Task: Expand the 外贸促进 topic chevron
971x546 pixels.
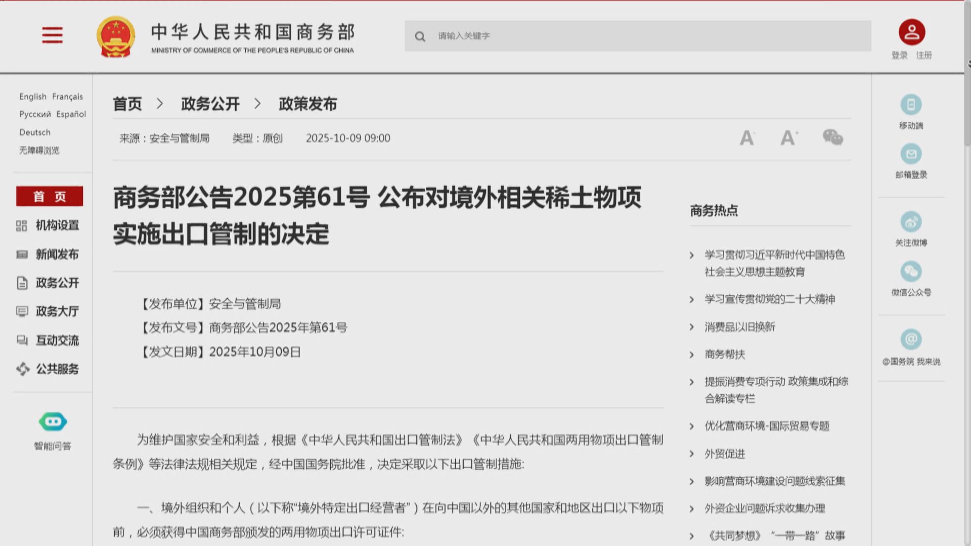Action: pos(692,454)
